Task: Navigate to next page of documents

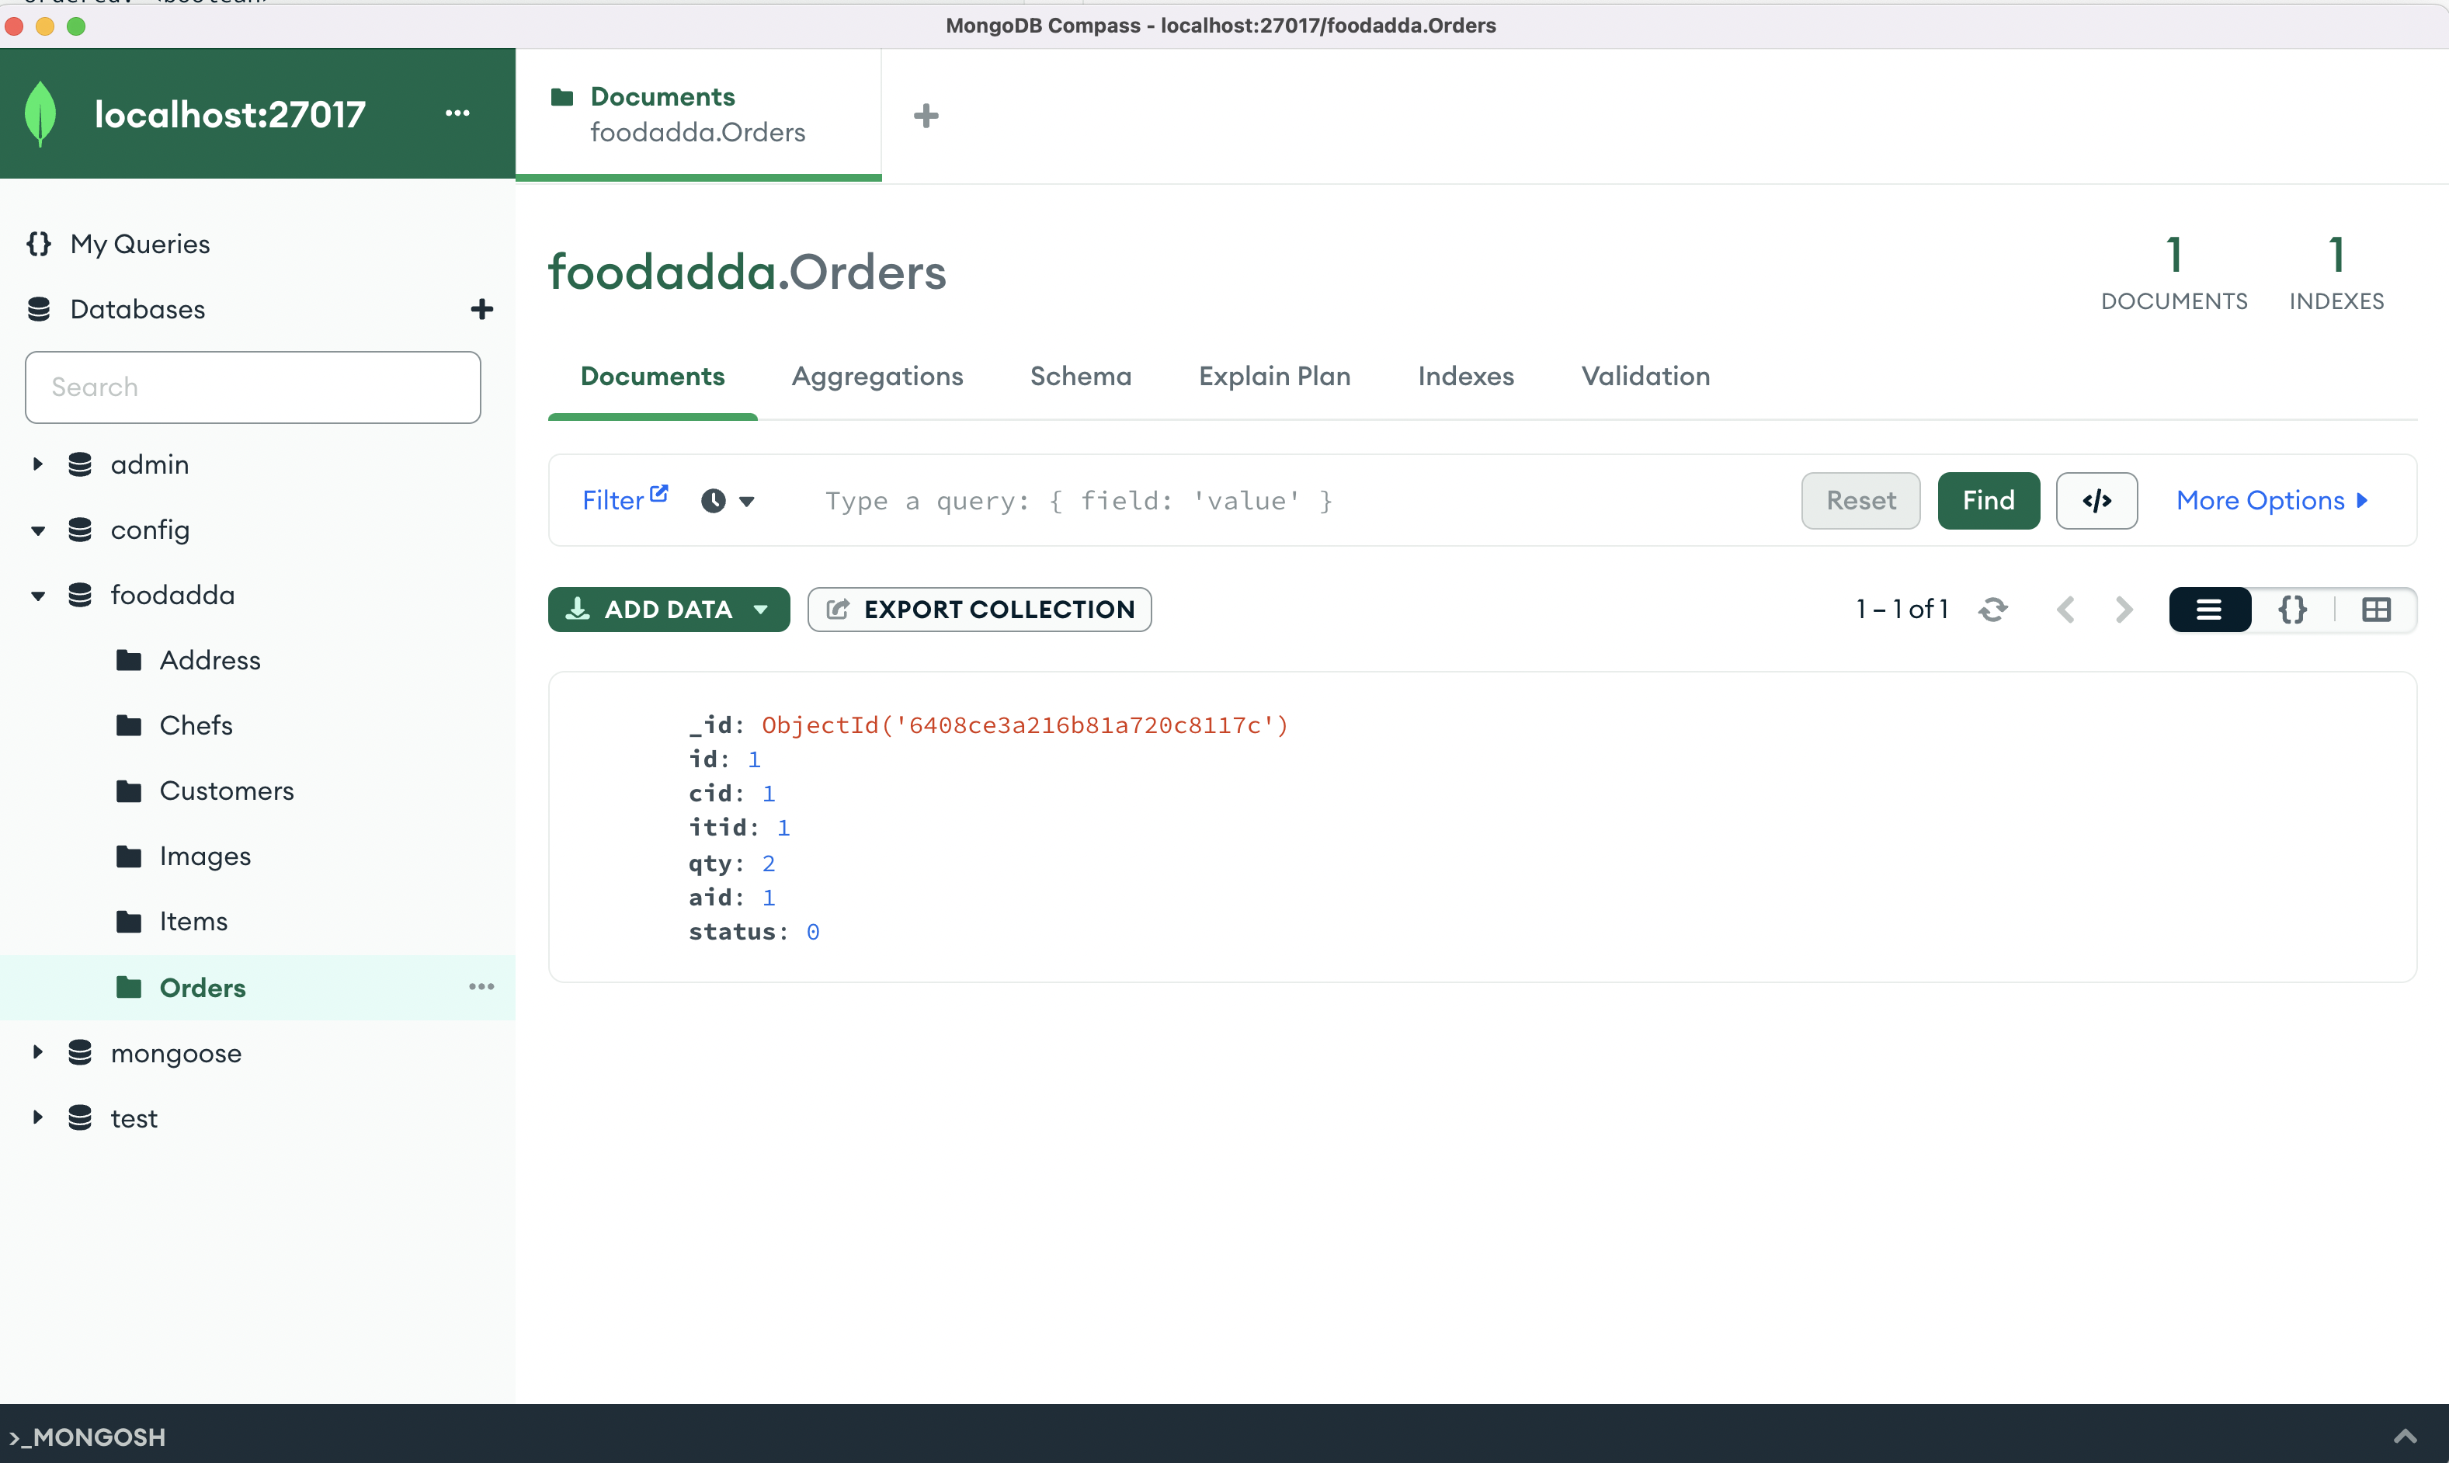Action: [x=2123, y=610]
